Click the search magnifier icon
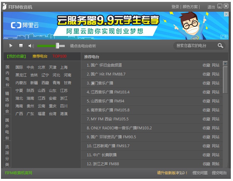Image resolution: width=233 pixels, height=181 pixels. [220, 45]
